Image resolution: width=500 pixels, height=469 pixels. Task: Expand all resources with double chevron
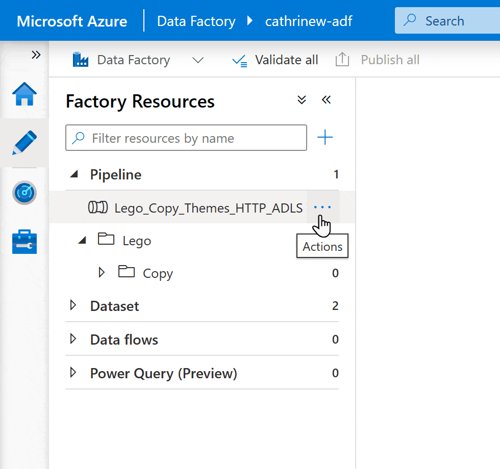(x=302, y=100)
